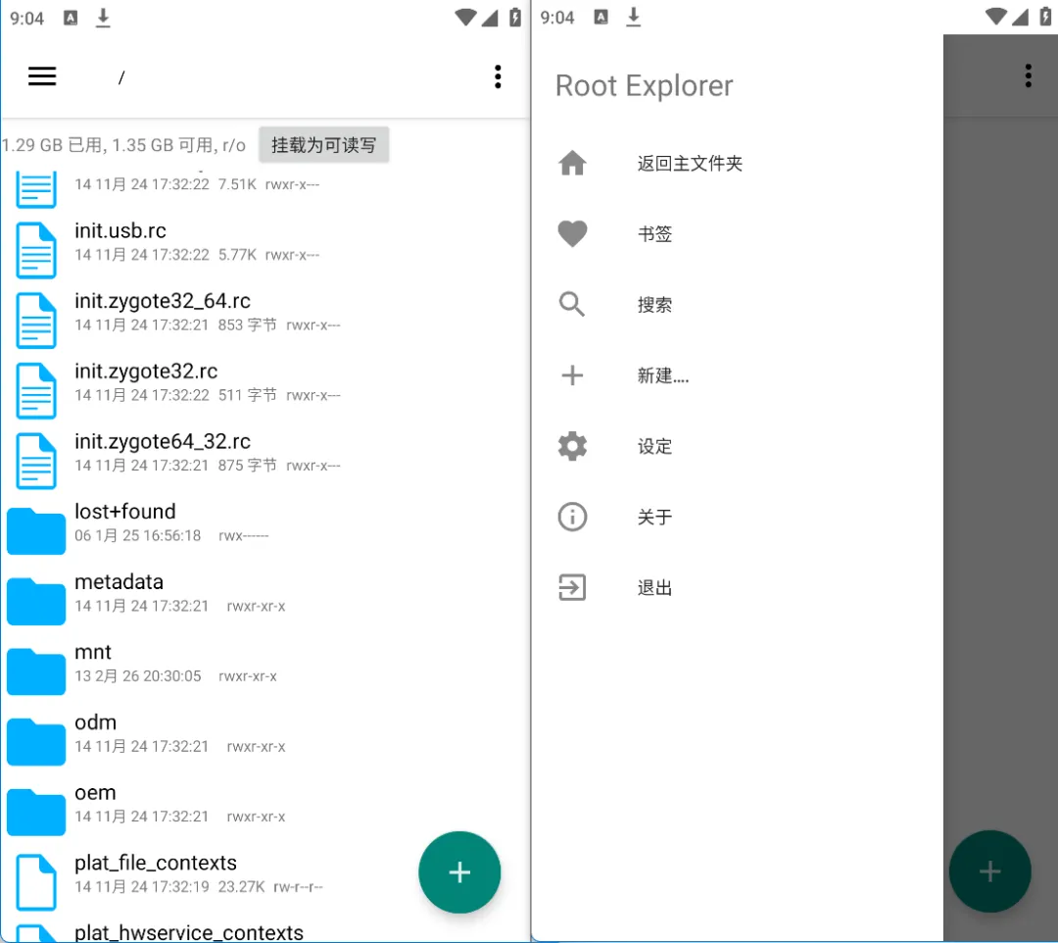Choose 新建... in the drawer
Screen dimensions: 1058x943
(x=663, y=376)
